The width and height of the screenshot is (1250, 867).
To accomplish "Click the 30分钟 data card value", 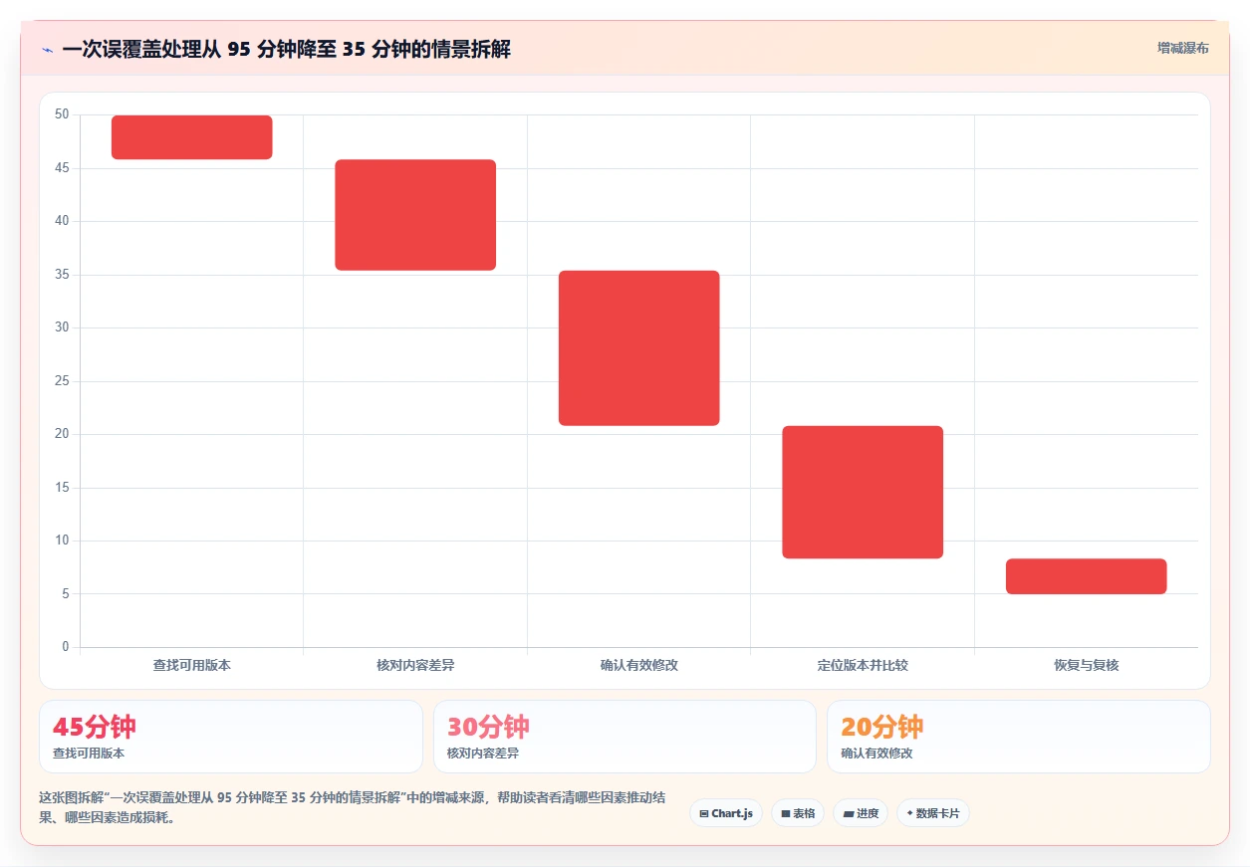I will [488, 727].
